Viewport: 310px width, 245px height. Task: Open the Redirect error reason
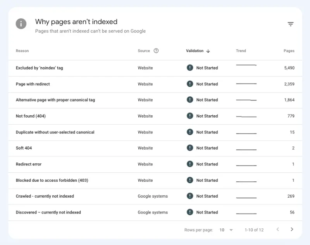pos(29,164)
